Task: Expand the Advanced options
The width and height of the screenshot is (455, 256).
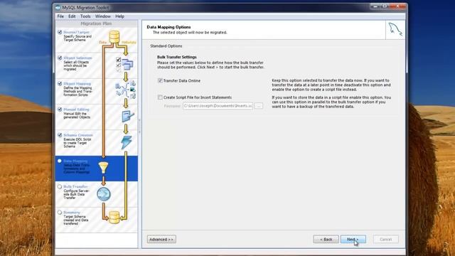Action: coord(161,240)
